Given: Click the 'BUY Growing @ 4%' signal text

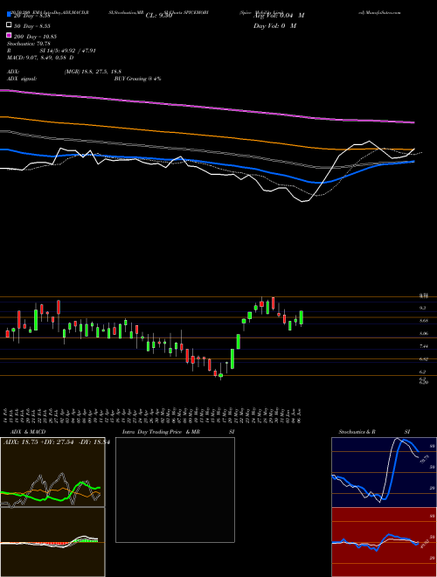Looking at the screenshot, I should tap(137, 79).
